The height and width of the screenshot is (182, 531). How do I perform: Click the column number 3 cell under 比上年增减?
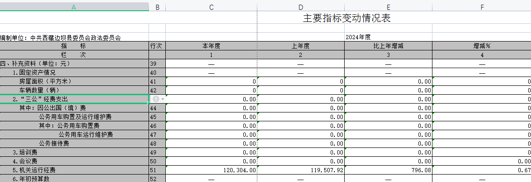[x=389, y=55]
